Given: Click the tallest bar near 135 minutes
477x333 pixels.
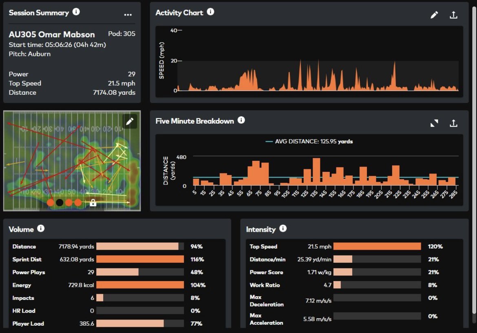Looking at the screenshot, I should [x=316, y=172].
